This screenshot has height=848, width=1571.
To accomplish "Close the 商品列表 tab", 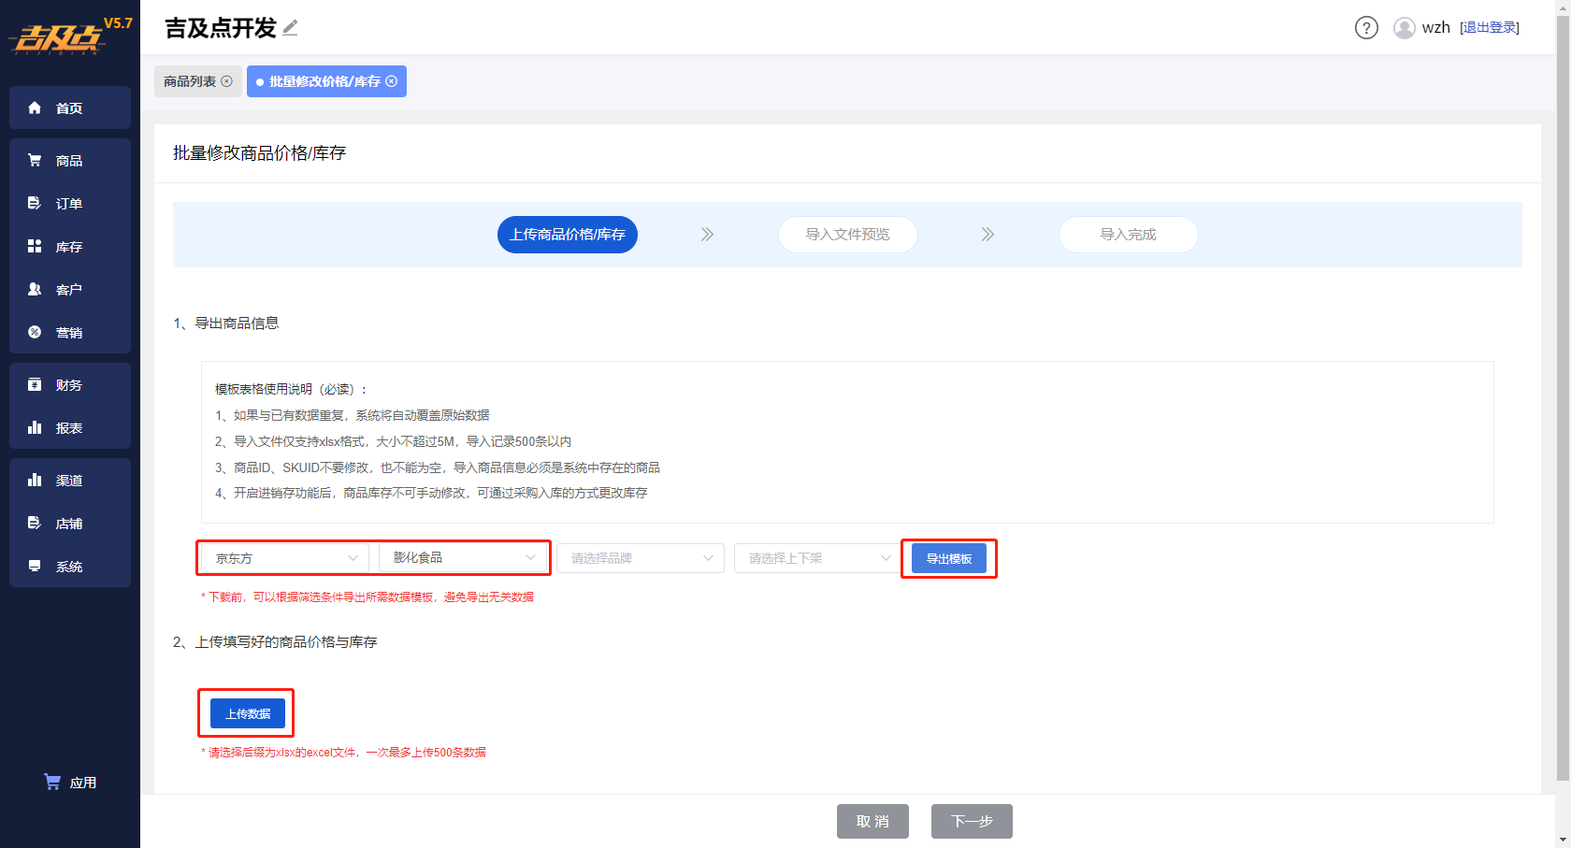I will pyautogui.click(x=226, y=81).
